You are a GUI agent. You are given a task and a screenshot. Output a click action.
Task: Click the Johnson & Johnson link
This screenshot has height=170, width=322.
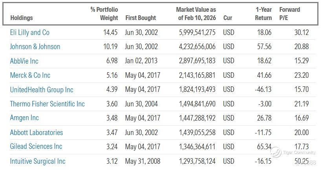click(35, 47)
